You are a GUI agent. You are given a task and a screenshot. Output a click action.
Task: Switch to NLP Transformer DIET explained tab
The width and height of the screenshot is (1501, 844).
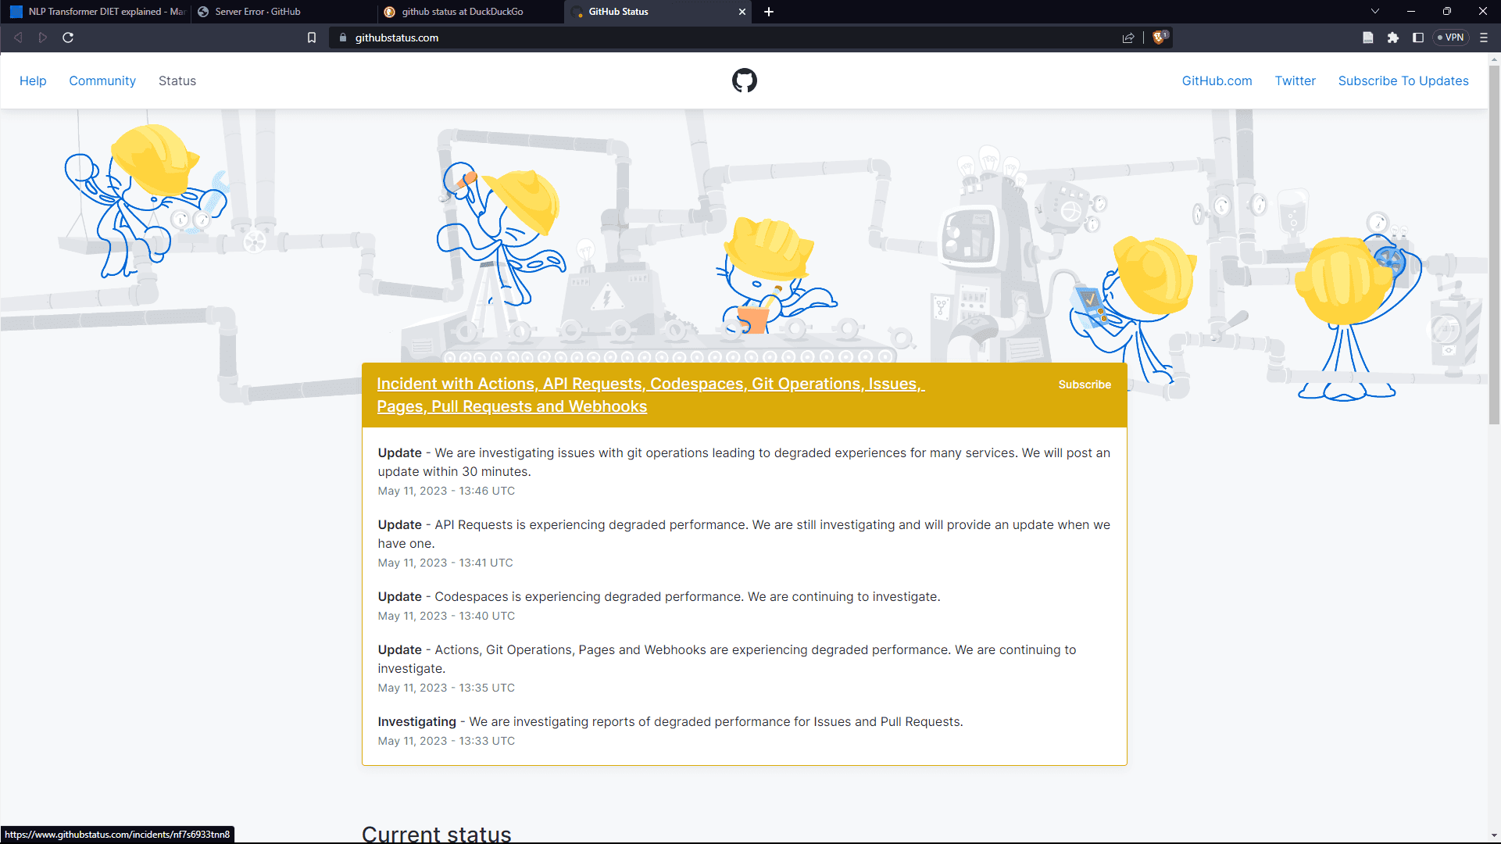tap(96, 12)
